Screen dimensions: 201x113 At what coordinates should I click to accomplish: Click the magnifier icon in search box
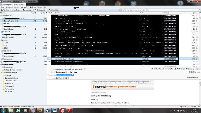[x=199, y=10]
